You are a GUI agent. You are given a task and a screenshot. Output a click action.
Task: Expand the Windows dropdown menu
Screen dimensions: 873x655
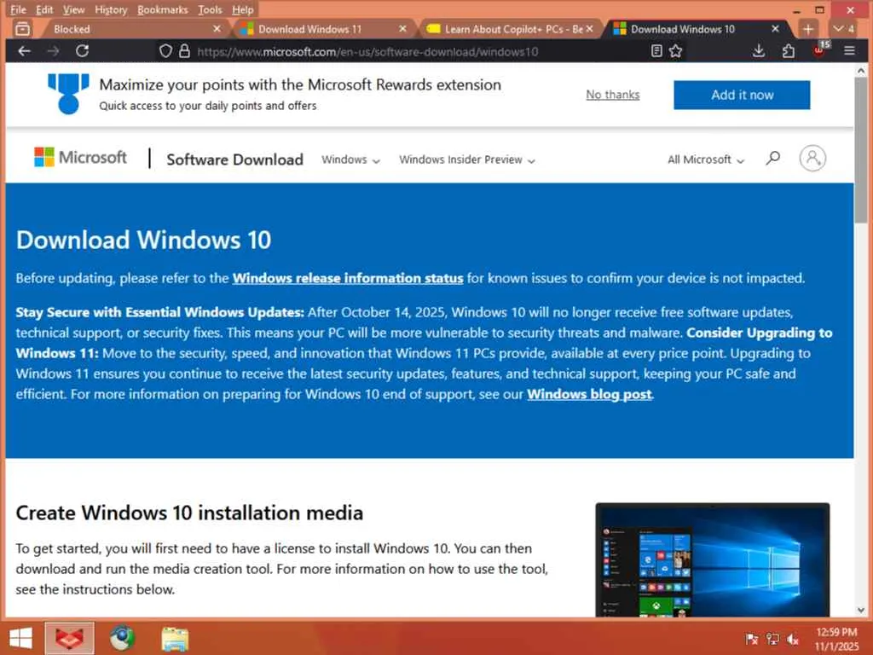[x=350, y=159]
